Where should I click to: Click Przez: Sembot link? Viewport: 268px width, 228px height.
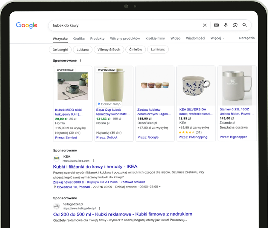tap(66, 138)
